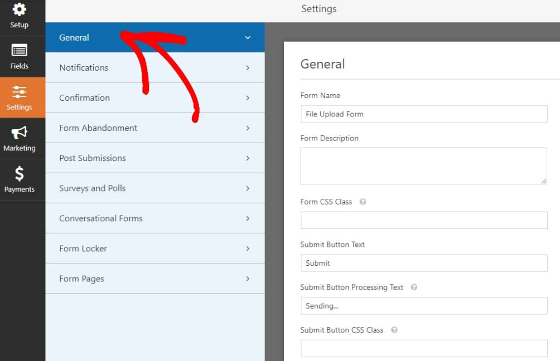Open the Notifications settings item
Image resolution: width=560 pixels, height=361 pixels.
[155, 68]
